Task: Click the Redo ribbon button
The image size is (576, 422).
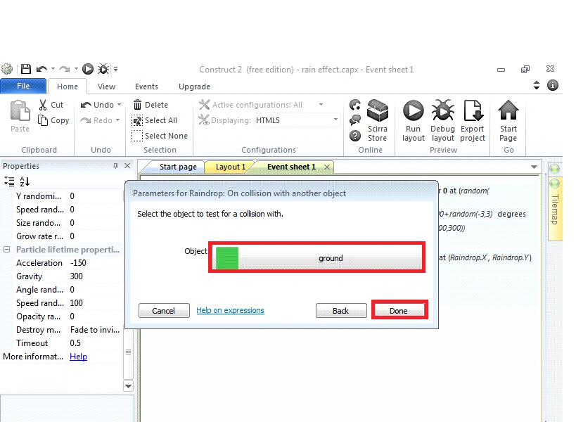Action: coord(96,120)
